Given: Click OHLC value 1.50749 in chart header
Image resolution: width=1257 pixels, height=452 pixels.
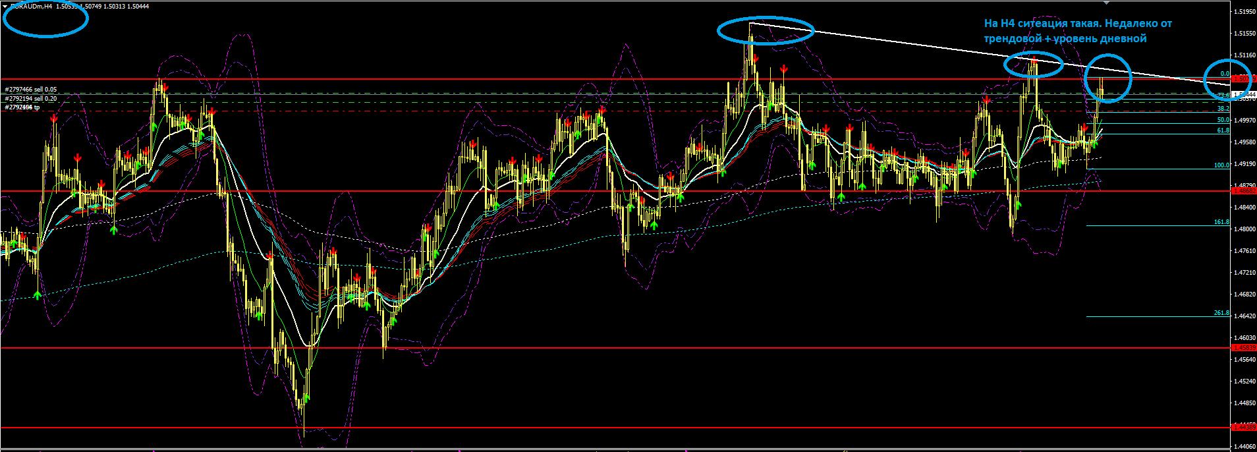Looking at the screenshot, I should click(91, 7).
